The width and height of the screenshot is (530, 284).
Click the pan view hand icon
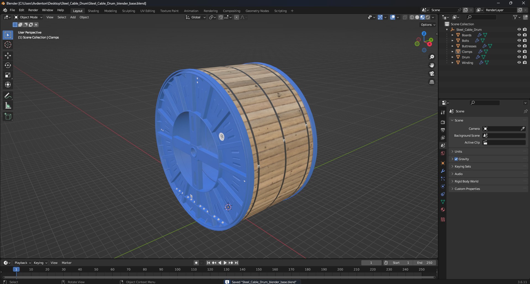[x=432, y=65]
